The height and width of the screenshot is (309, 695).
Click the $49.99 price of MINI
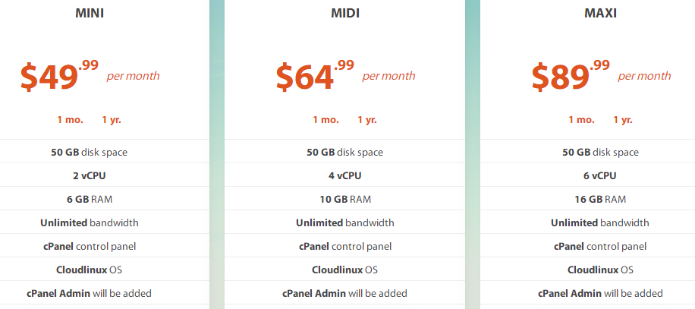pyautogui.click(x=59, y=76)
